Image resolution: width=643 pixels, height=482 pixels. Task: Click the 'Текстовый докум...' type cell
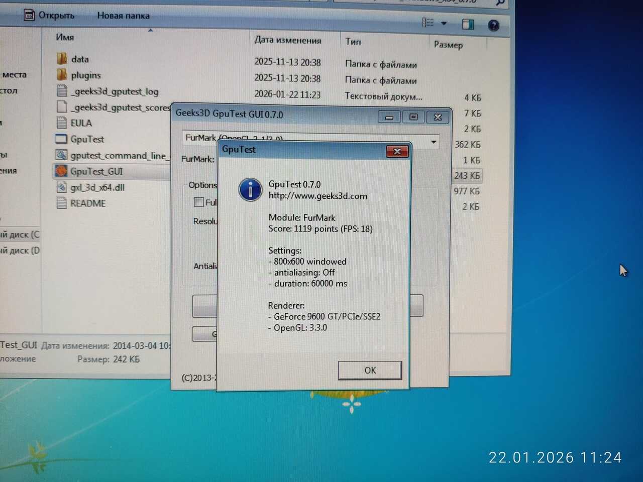pyautogui.click(x=383, y=96)
